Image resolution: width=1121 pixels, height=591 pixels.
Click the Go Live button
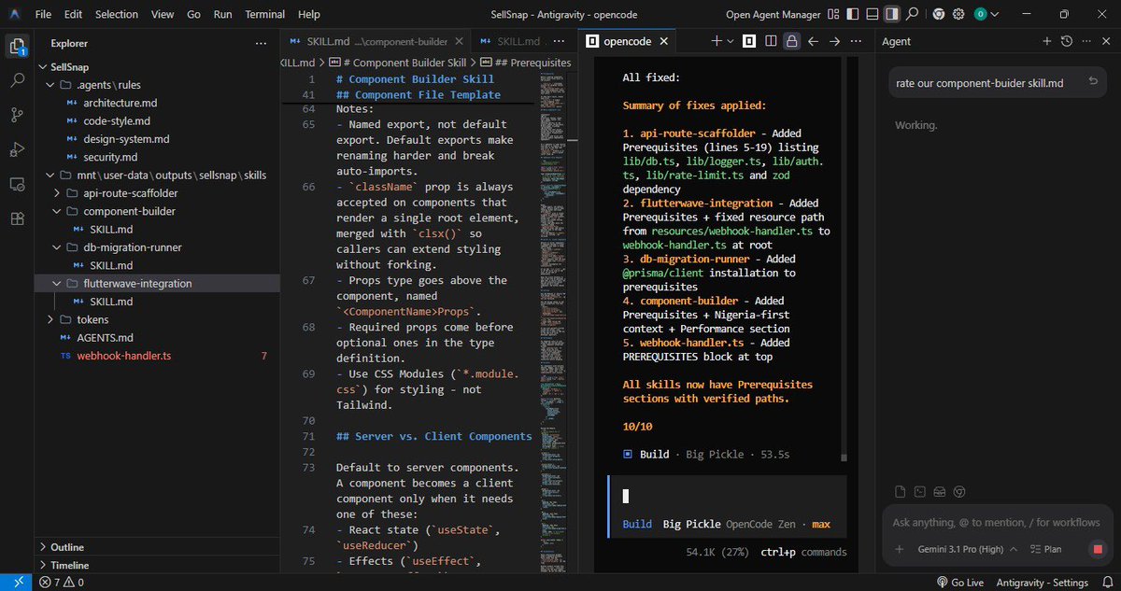[x=960, y=581]
